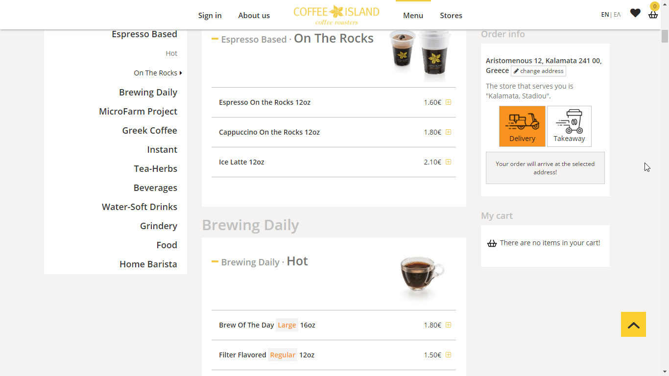Screen dimensions: 669x376
Task: Click the Coffee Island logo
Action: click(336, 15)
